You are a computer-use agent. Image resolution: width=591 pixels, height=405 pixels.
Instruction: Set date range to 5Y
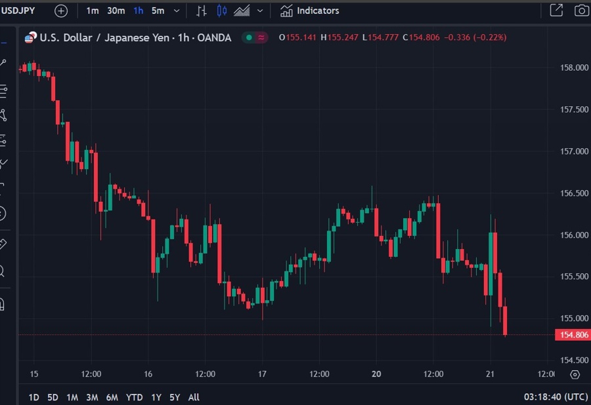click(x=175, y=397)
